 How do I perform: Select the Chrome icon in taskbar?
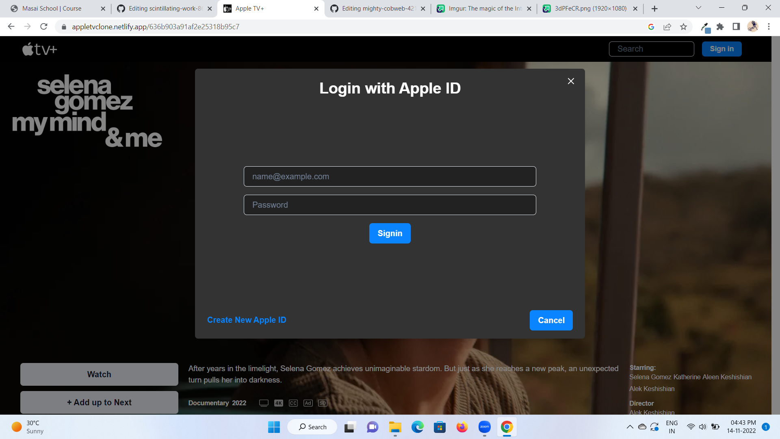pyautogui.click(x=507, y=427)
